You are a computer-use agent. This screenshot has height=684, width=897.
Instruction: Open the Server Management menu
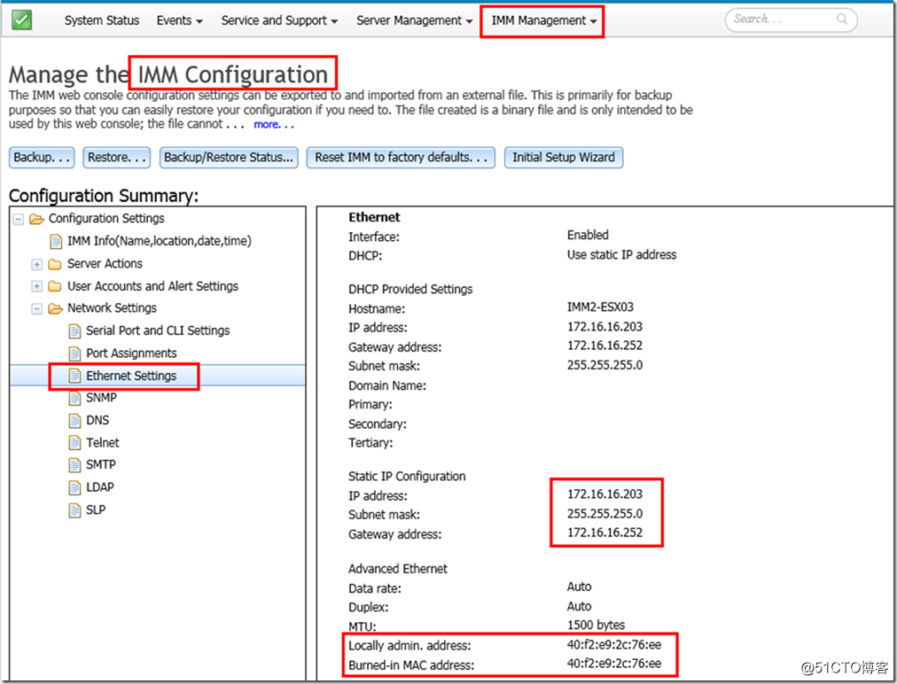(x=414, y=20)
